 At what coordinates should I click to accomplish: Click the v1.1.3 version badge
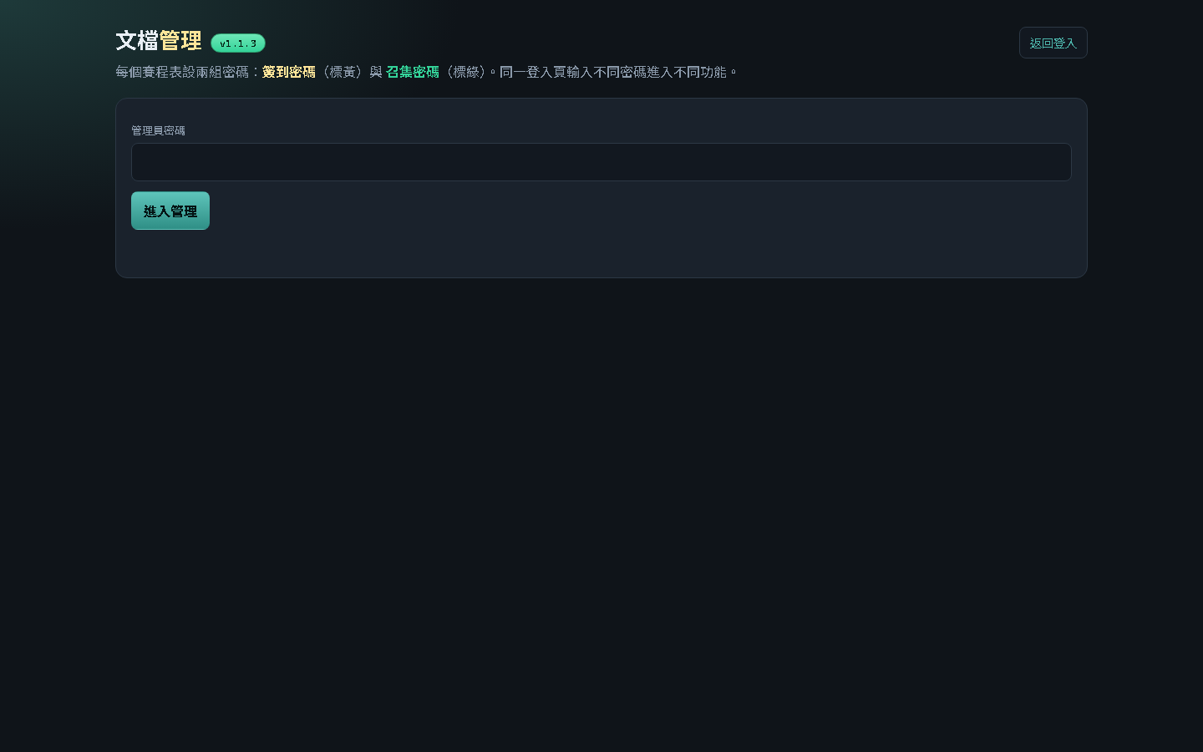click(x=238, y=43)
